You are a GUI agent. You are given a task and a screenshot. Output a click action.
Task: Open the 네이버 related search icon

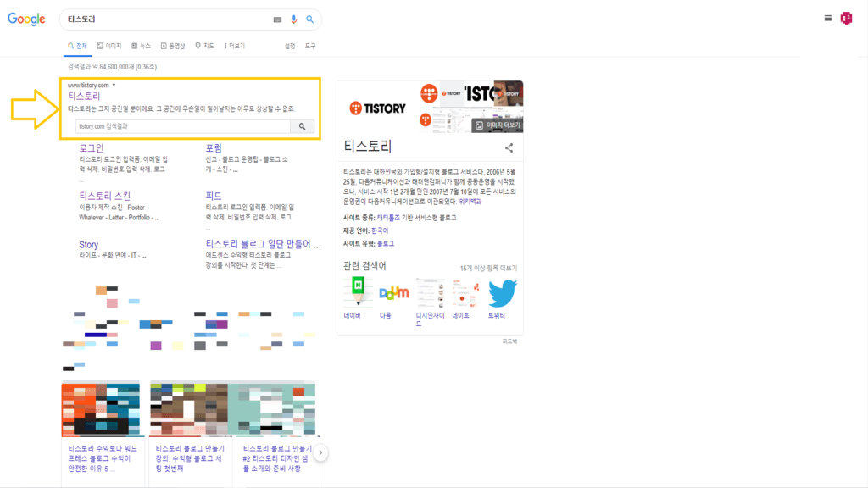[358, 291]
